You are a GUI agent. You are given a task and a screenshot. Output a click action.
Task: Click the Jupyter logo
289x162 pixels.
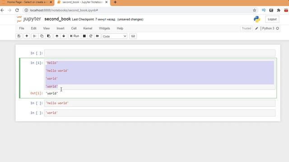pyautogui.click(x=29, y=19)
